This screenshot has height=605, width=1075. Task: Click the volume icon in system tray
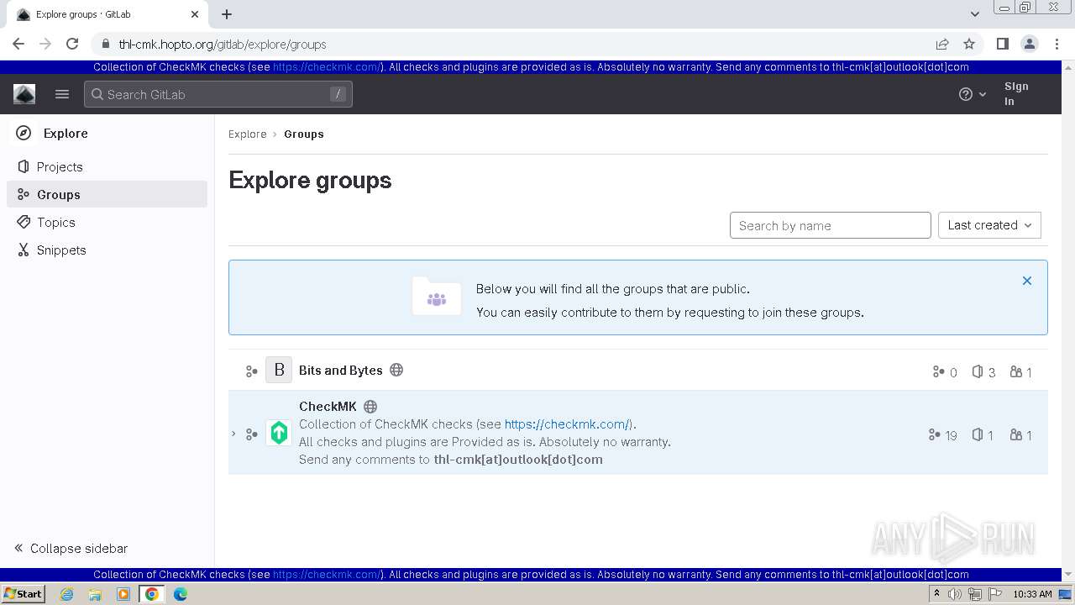(x=955, y=594)
